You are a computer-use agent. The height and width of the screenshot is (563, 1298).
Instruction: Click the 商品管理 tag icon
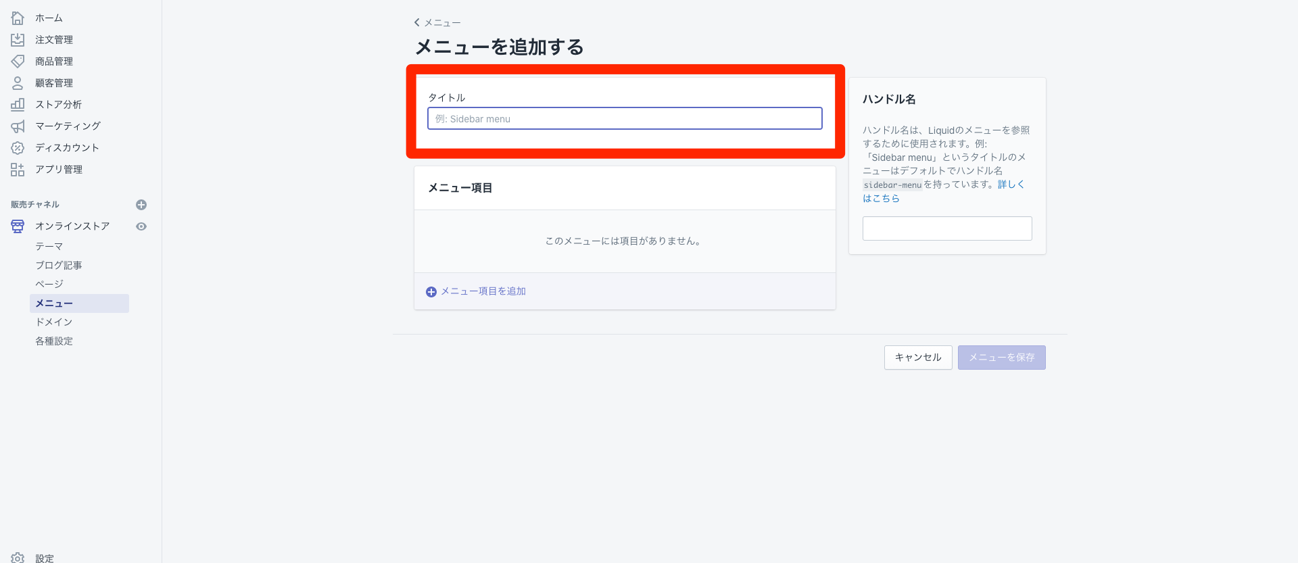click(x=18, y=62)
